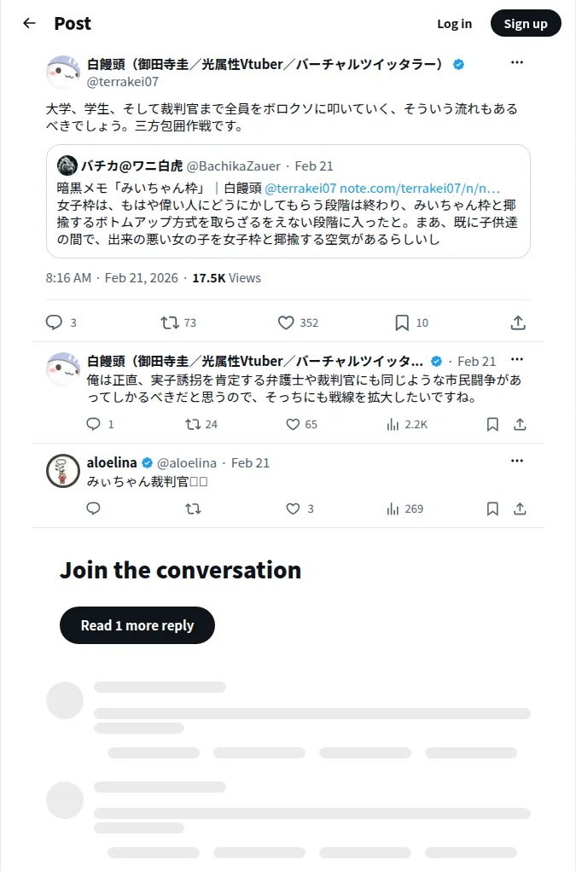The width and height of the screenshot is (576, 871).
Task: Bookmark aloelina's reply
Action: point(492,508)
